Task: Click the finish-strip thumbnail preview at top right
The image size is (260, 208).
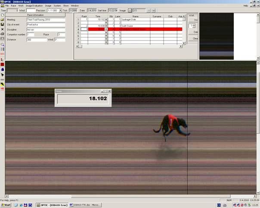Action: (x=217, y=36)
